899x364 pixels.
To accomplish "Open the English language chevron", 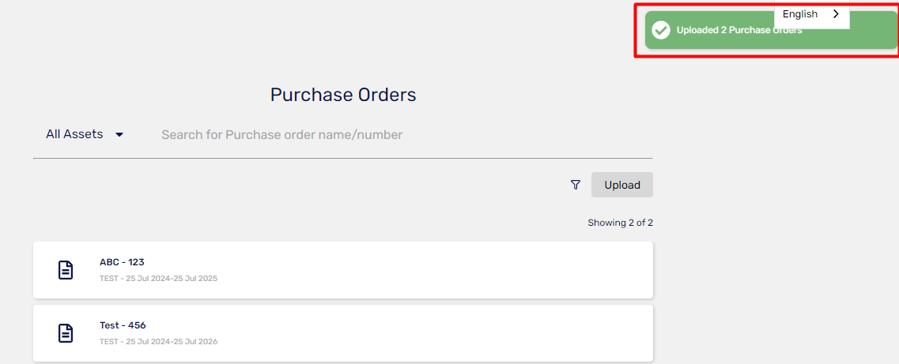I will click(x=836, y=14).
